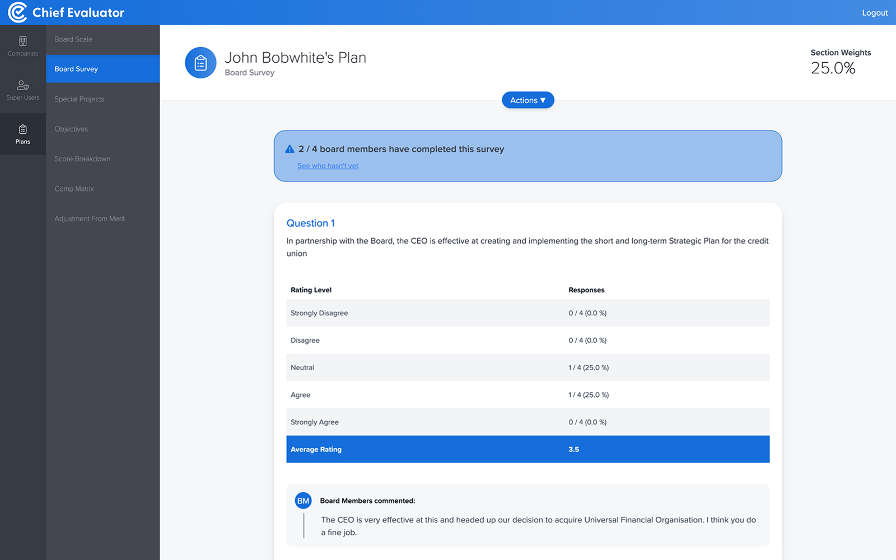Click the clipboard icon beside John Bobwhite's Plan
The image size is (896, 560).
tap(200, 63)
